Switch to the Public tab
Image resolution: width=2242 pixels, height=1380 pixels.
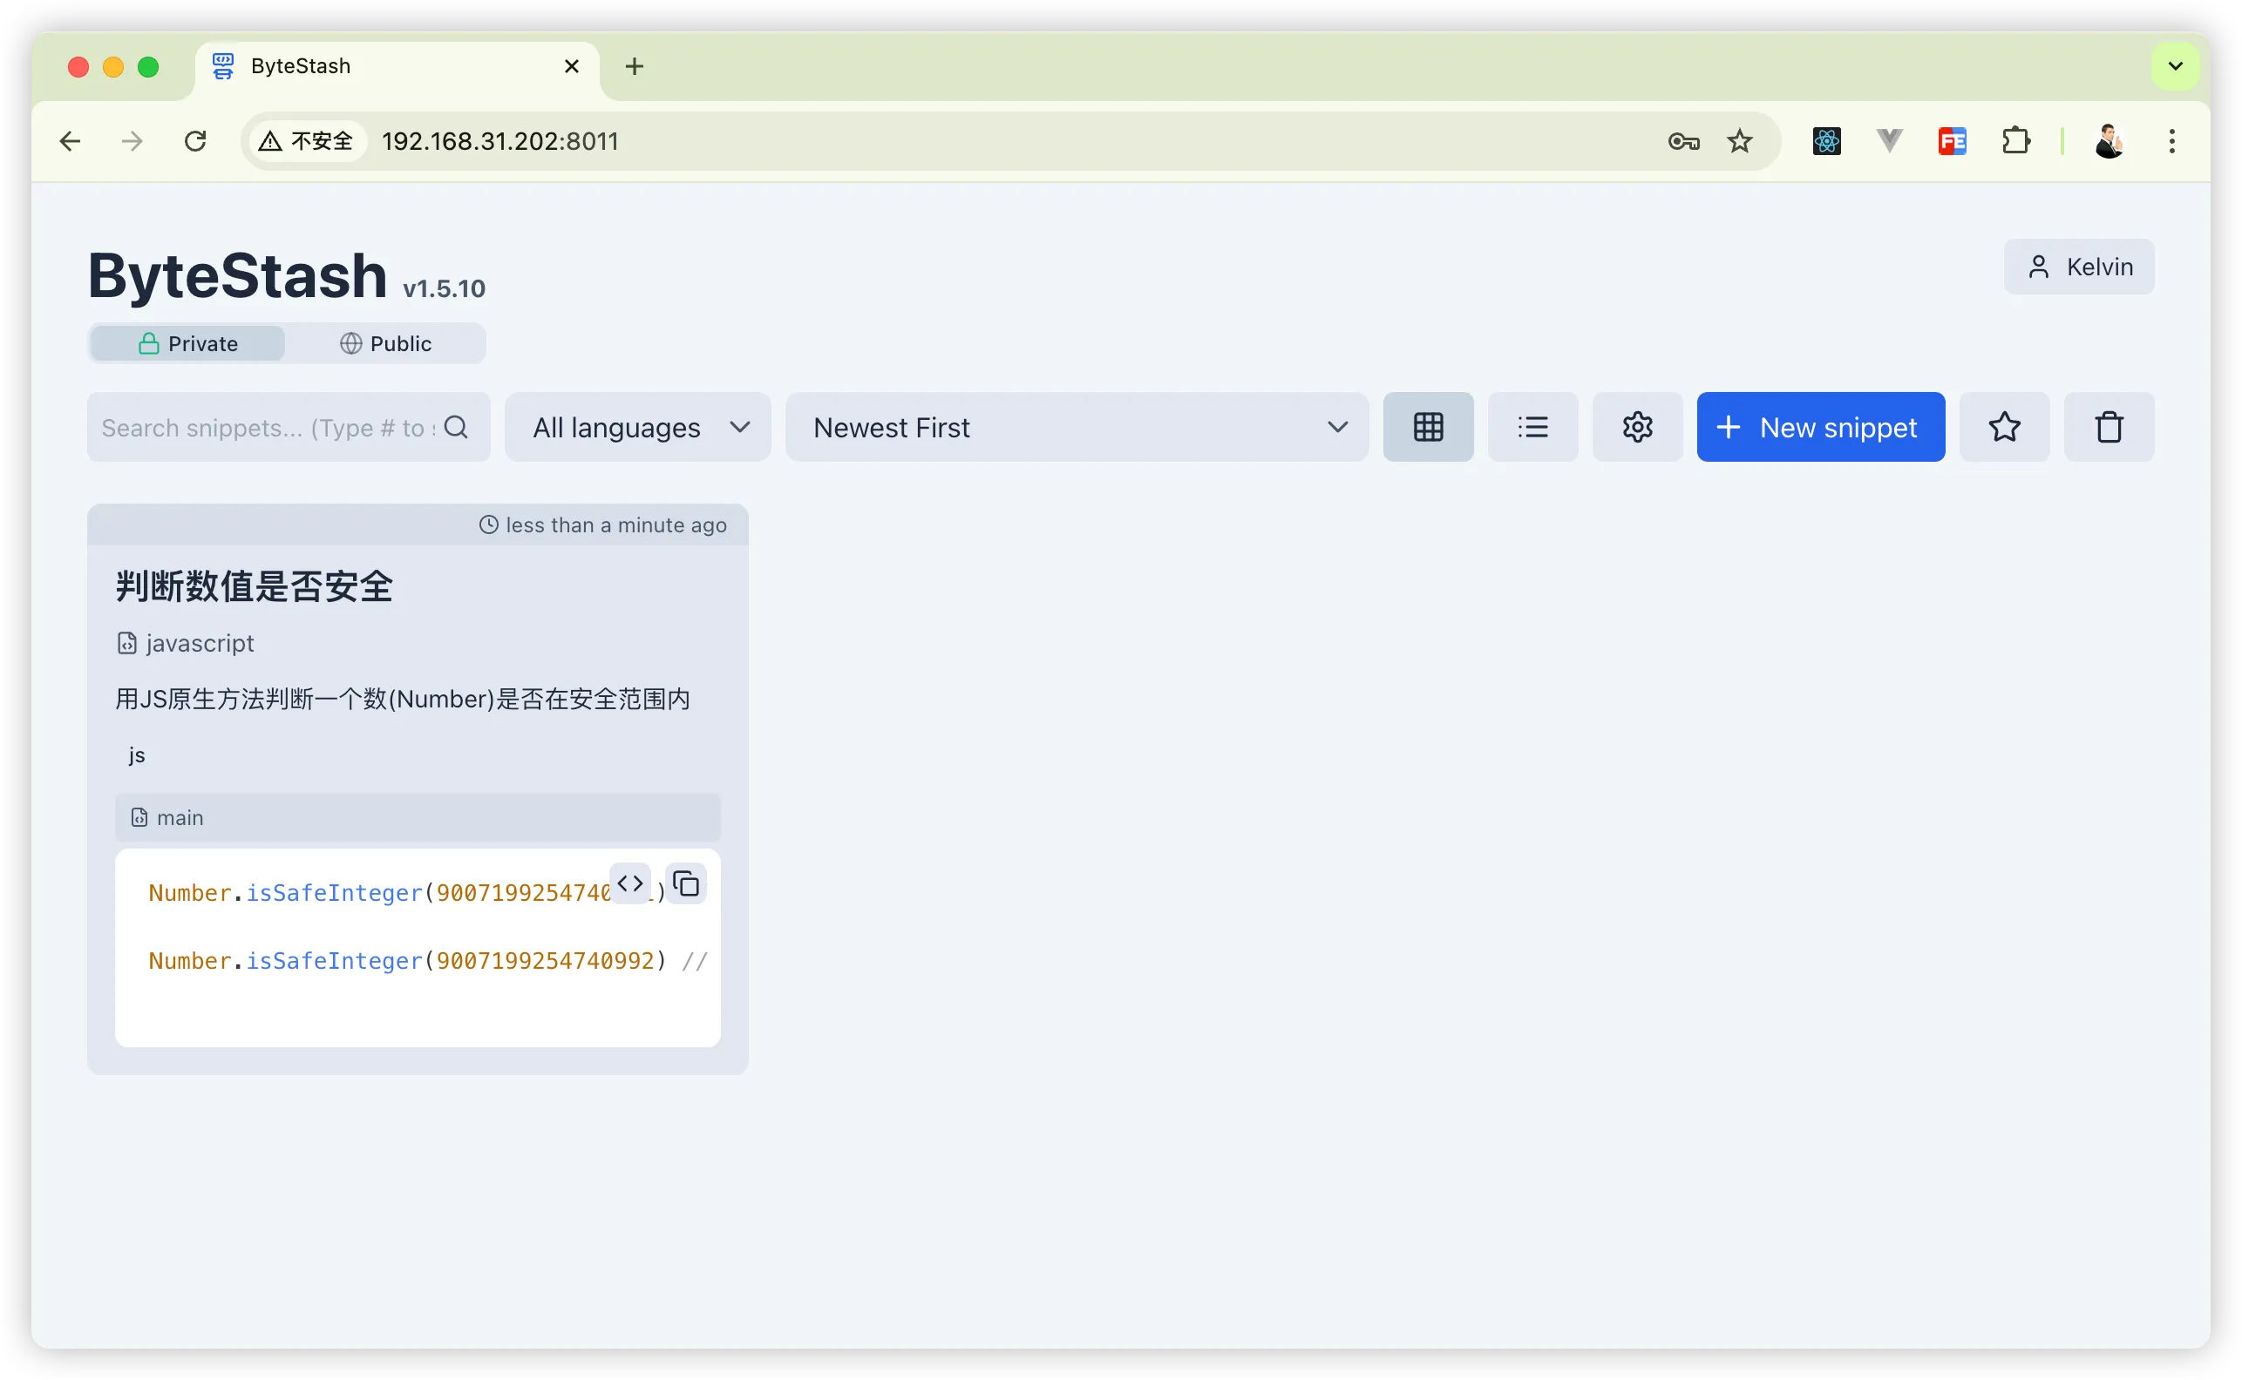click(385, 343)
